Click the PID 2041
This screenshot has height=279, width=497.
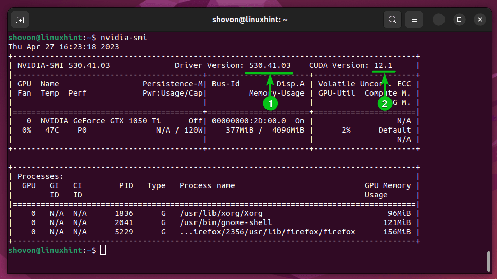[x=124, y=222]
